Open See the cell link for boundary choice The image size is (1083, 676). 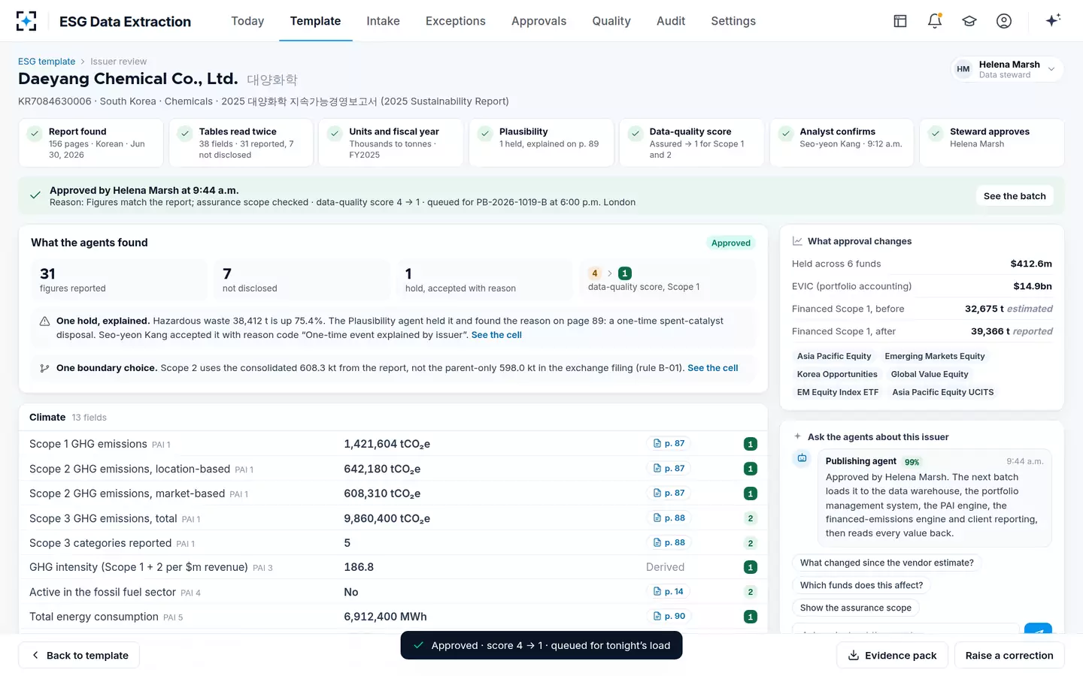coord(712,368)
